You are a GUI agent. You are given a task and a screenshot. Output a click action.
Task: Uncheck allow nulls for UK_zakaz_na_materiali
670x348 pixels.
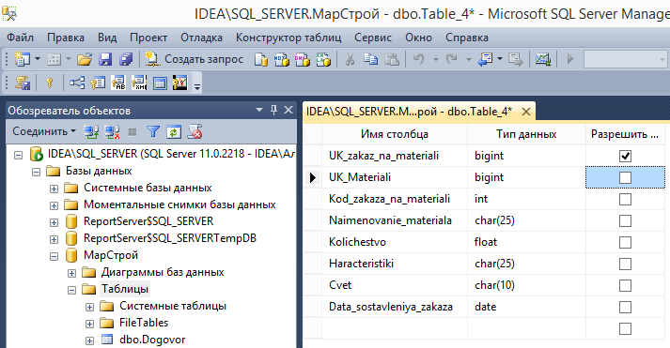coord(625,156)
